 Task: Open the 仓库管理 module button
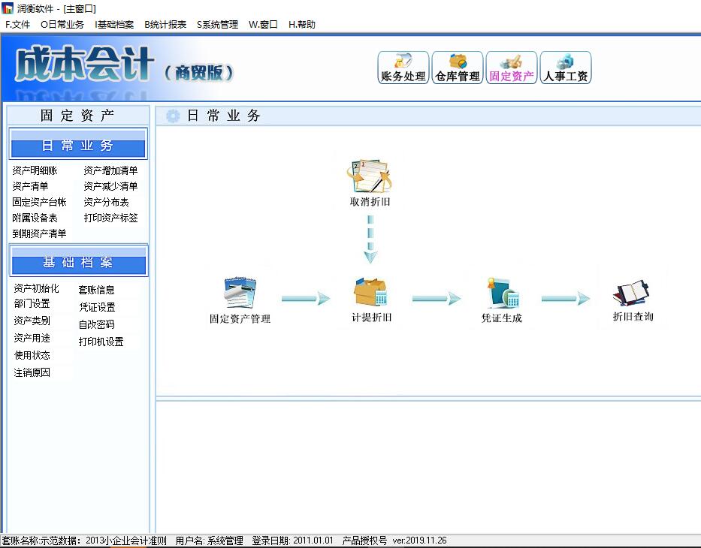[x=458, y=68]
